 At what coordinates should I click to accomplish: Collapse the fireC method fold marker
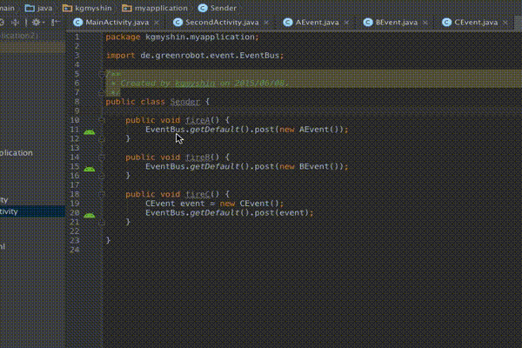pyautogui.click(x=103, y=193)
